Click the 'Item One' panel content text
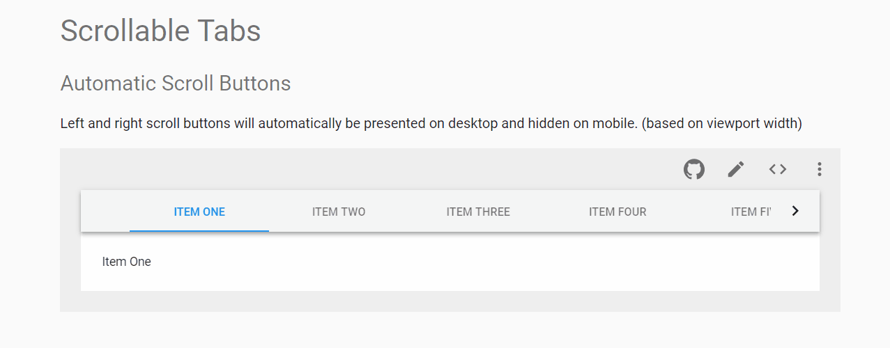 pyautogui.click(x=126, y=262)
